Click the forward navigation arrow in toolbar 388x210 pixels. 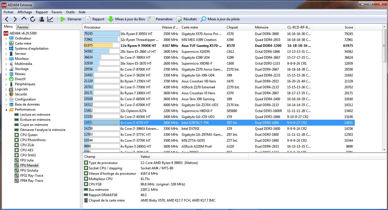tap(15, 19)
